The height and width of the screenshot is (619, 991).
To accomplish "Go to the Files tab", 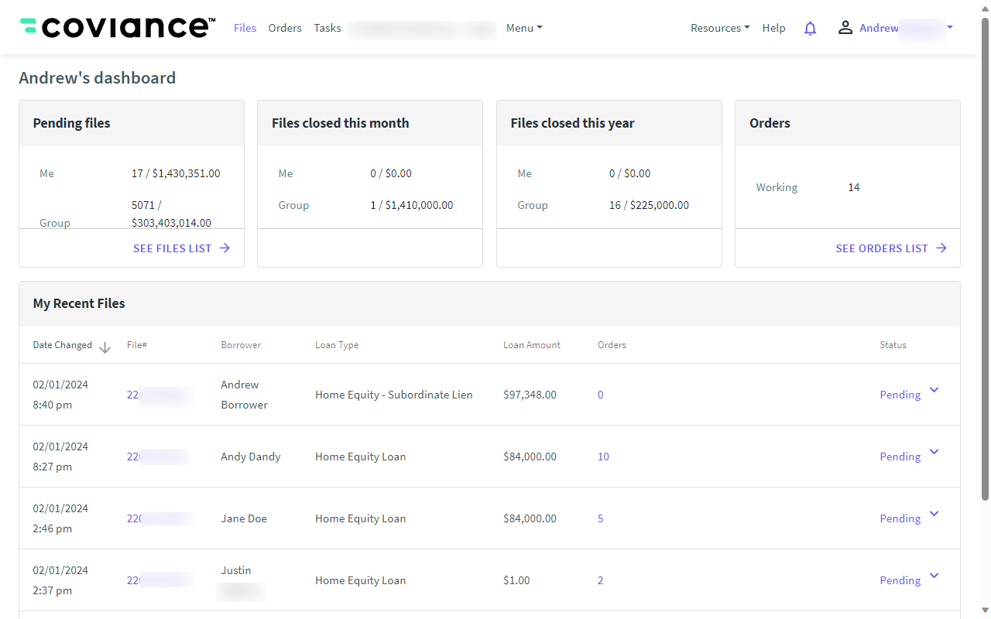I will tap(245, 28).
